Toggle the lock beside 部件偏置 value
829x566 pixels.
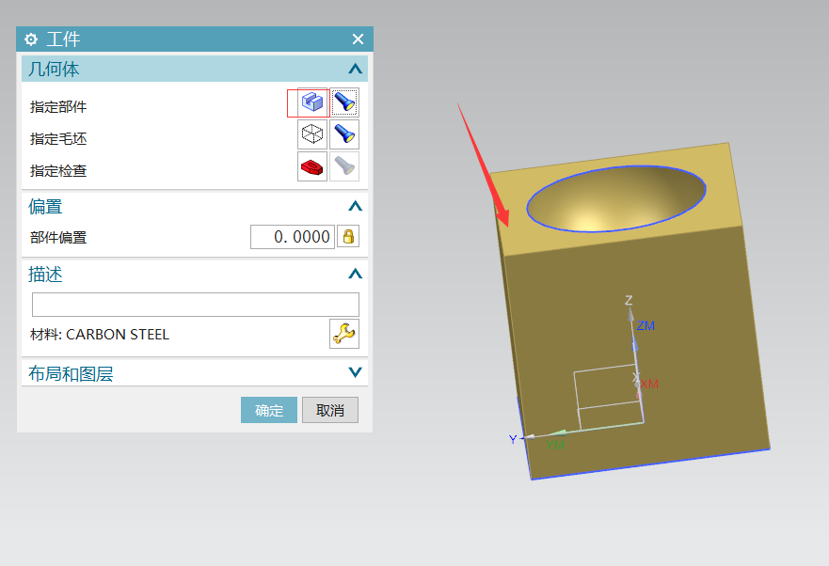[348, 237]
